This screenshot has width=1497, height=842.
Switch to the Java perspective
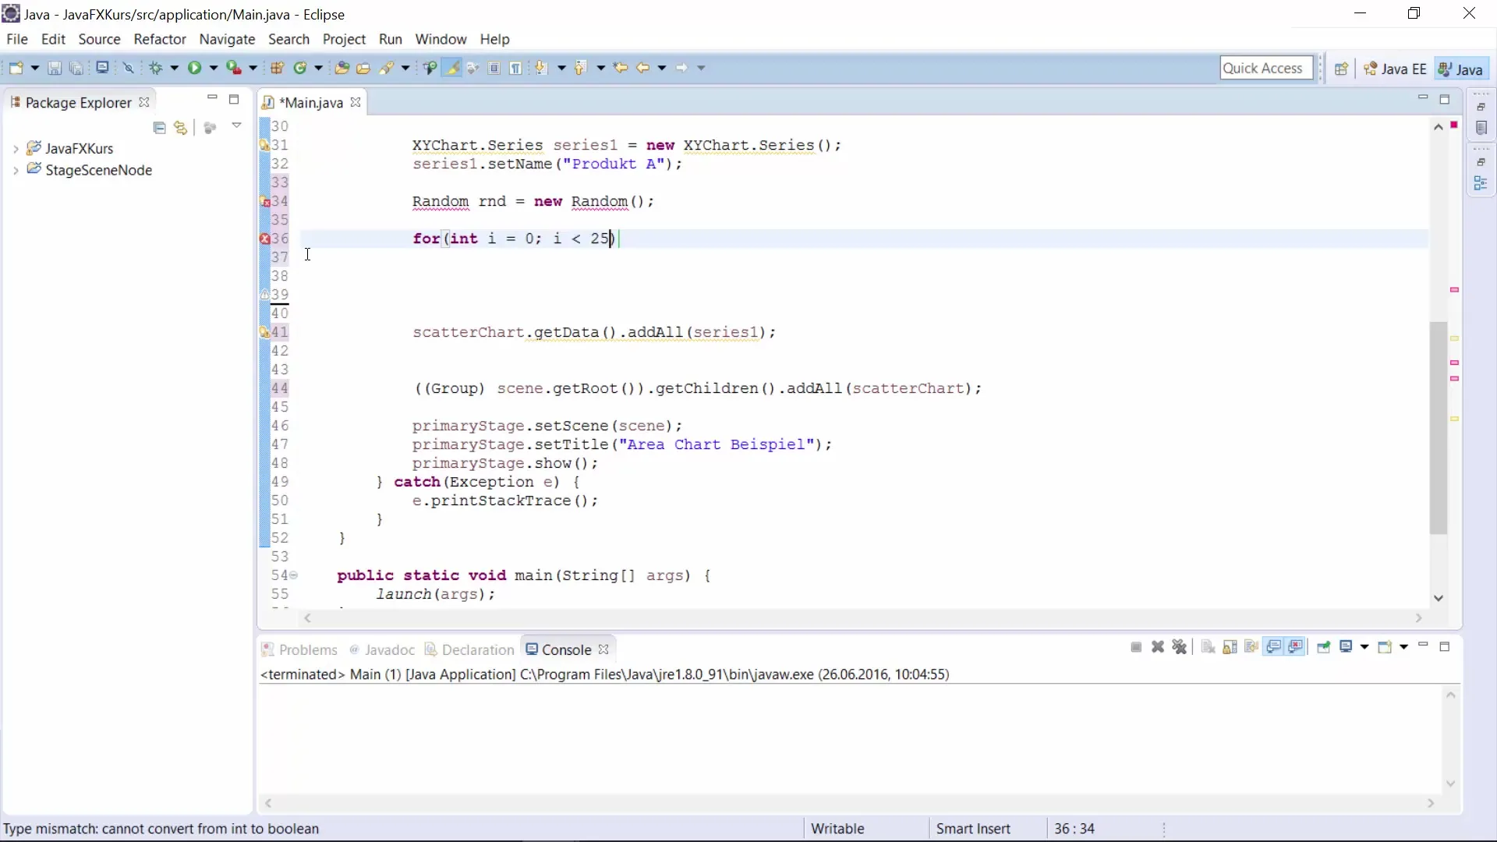(x=1461, y=69)
